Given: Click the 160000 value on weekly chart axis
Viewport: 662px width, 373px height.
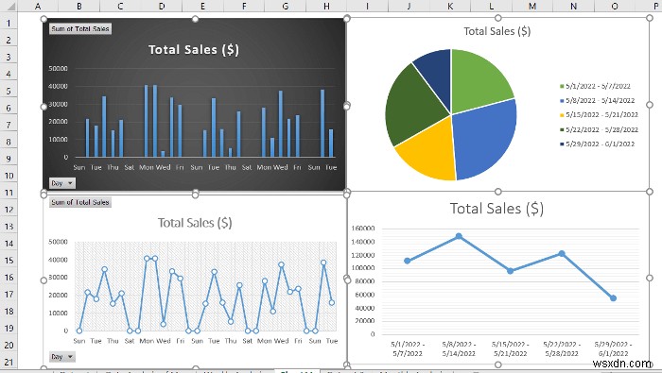Looking at the screenshot, I should [362, 229].
